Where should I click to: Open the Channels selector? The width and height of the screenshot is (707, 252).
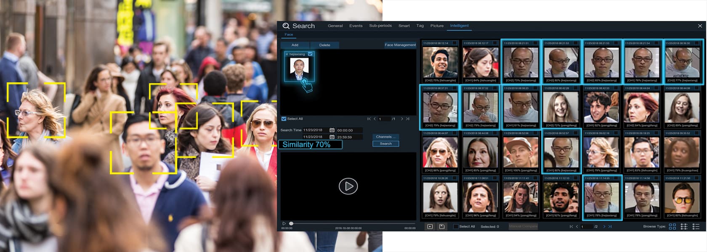pyautogui.click(x=385, y=136)
